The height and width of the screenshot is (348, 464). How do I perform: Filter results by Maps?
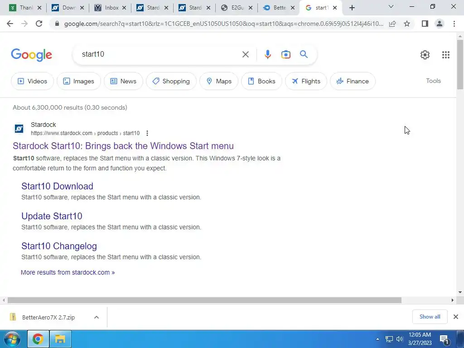[219, 81]
